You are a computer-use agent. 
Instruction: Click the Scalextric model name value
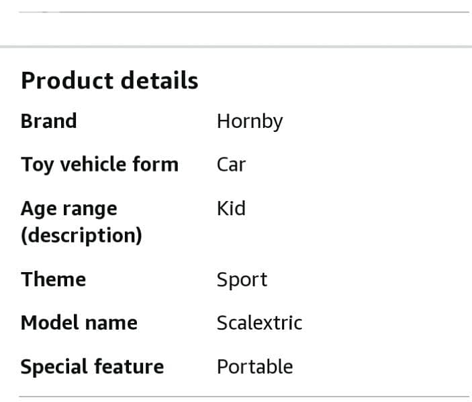click(259, 323)
